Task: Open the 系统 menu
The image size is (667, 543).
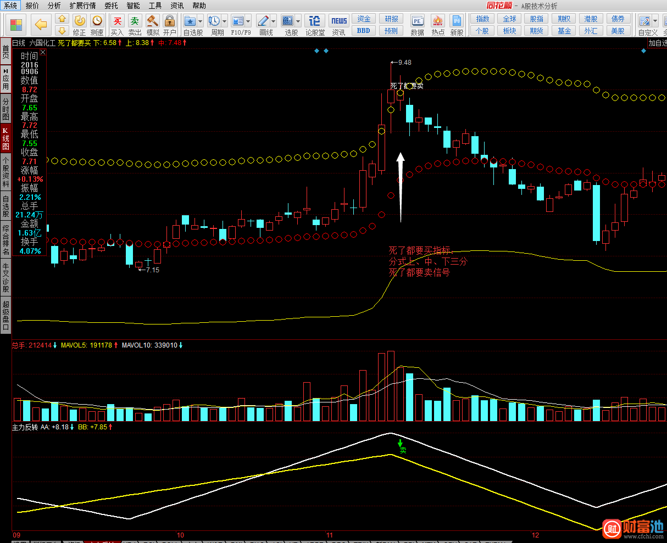Action: [x=10, y=5]
